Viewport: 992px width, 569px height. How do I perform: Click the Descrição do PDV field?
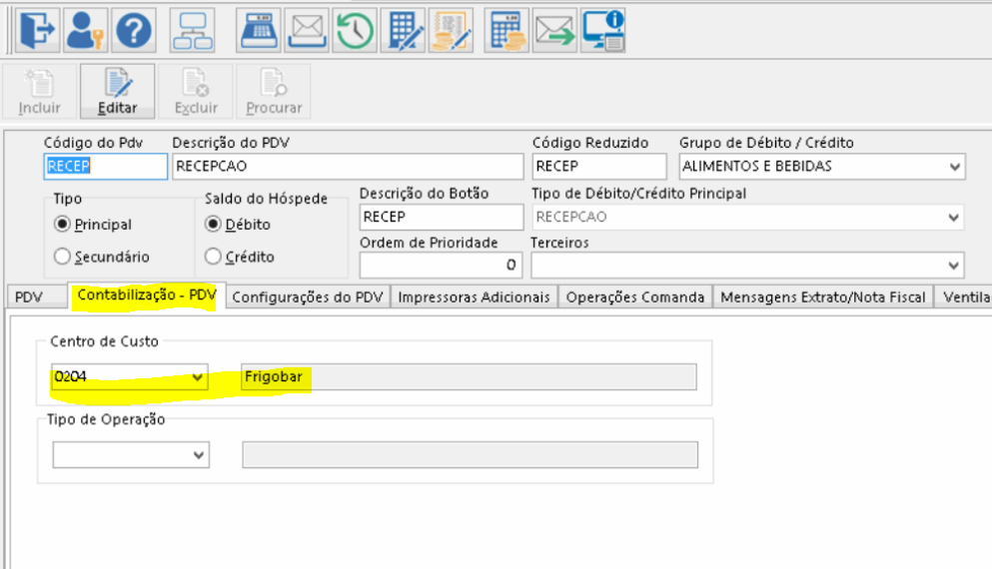(348, 167)
